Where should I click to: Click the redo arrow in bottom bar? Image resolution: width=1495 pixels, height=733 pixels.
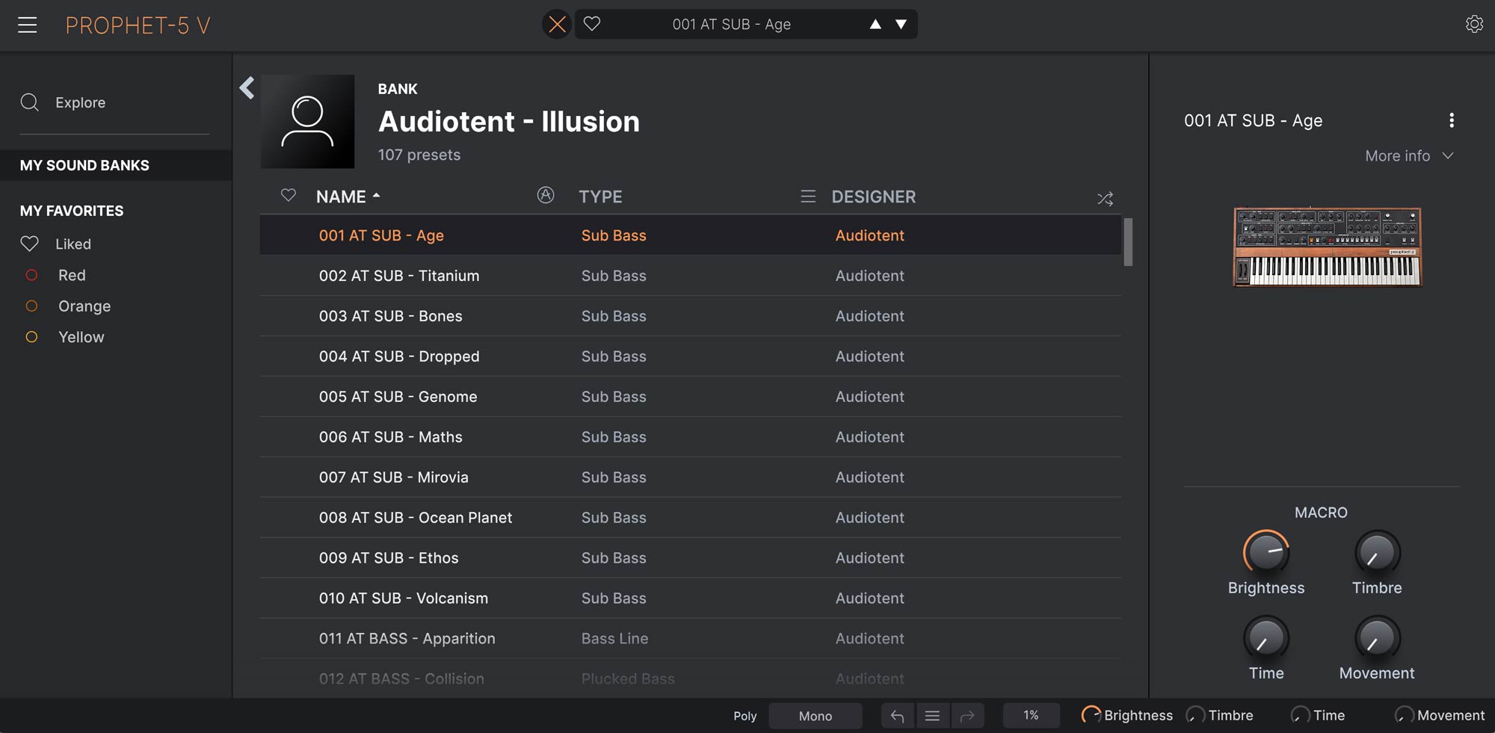(967, 716)
